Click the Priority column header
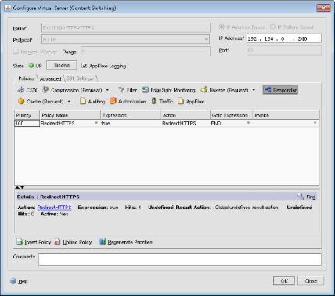Image resolution: width=335 pixels, height=296 pixels. tap(27, 115)
